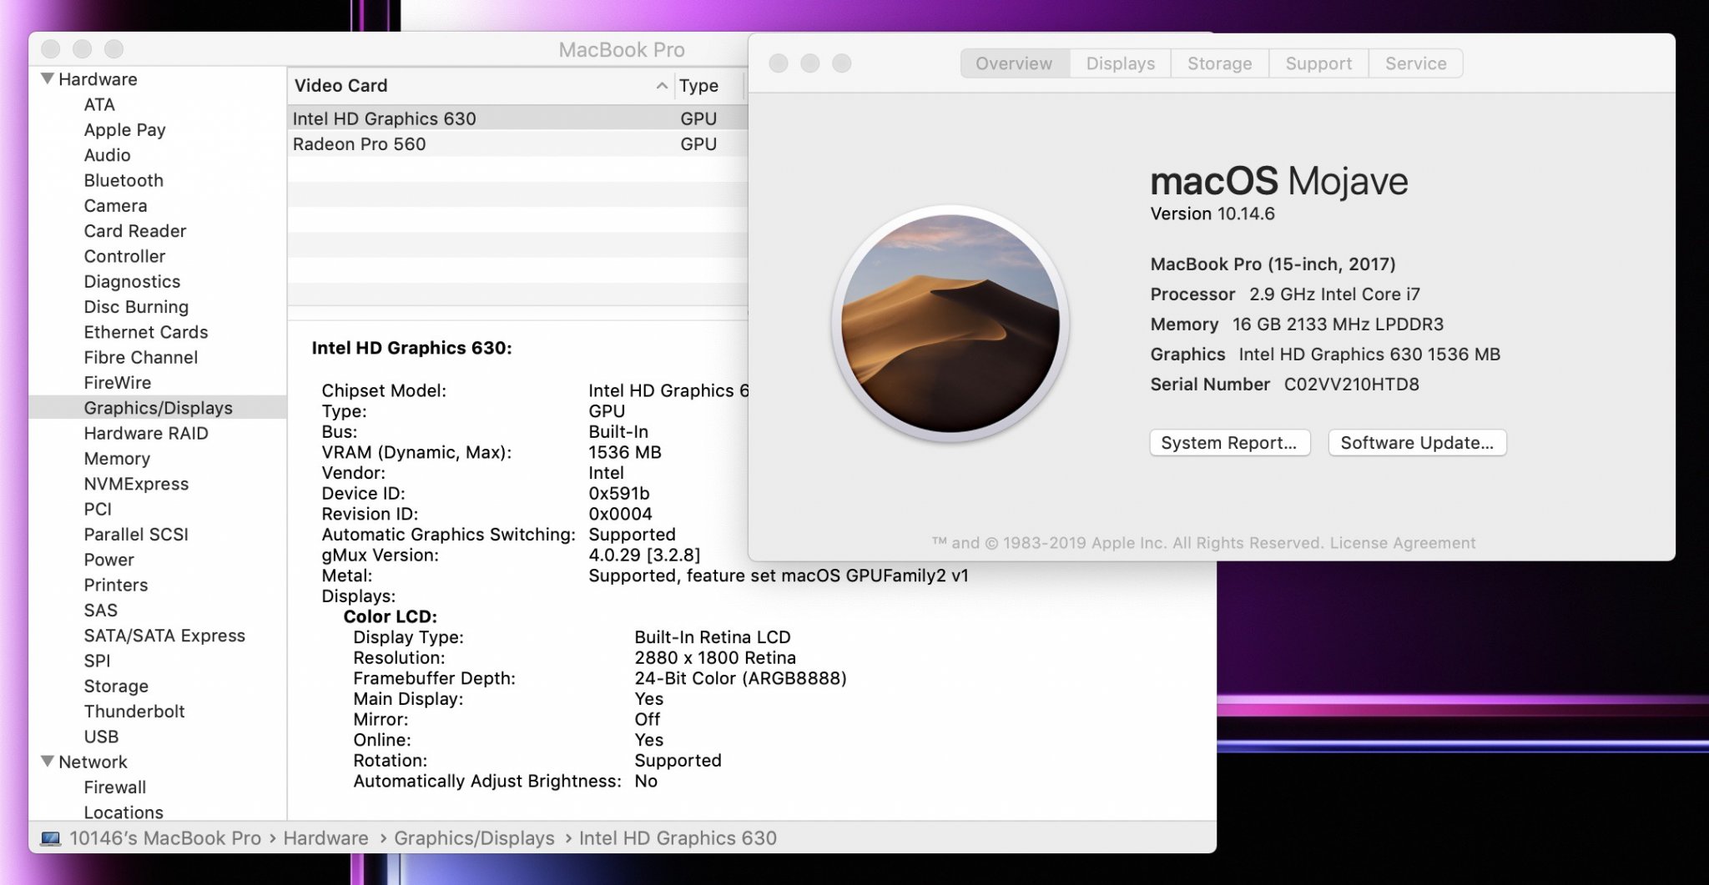Select Fibre Channel in the sidebar

[x=140, y=357]
